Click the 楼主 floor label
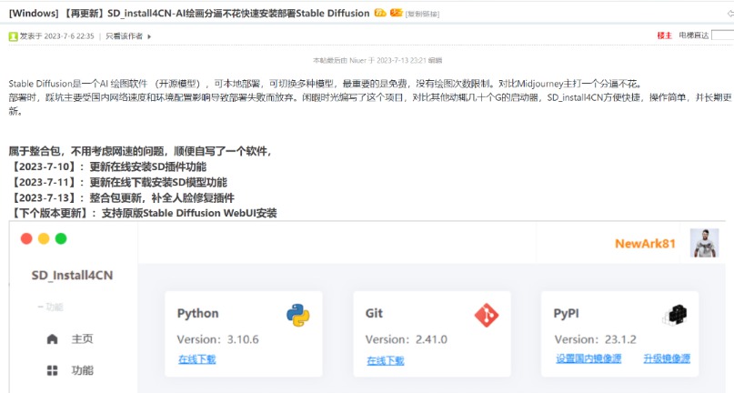The image size is (734, 393). (664, 35)
